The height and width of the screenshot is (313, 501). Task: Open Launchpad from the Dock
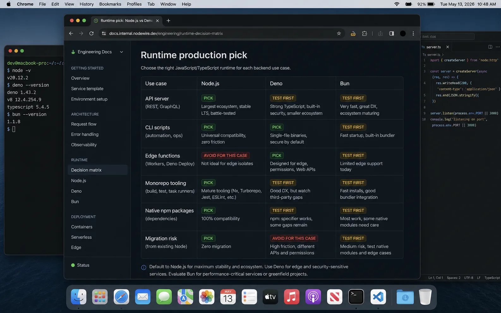[100, 297]
